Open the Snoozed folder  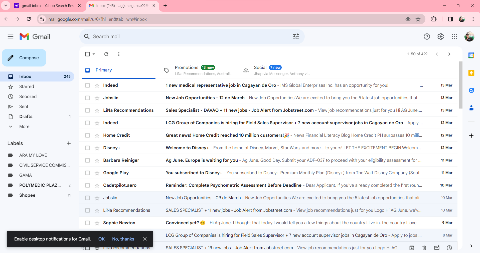[x=37, y=96]
